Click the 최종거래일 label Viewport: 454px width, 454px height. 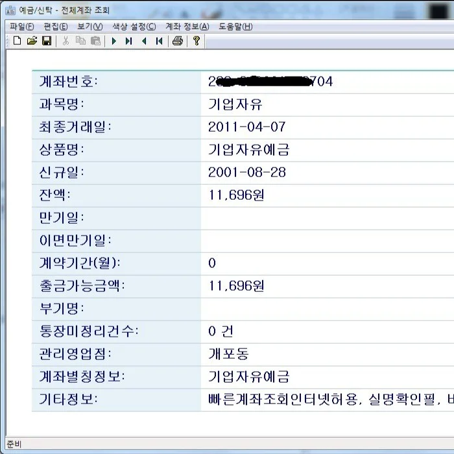click(x=75, y=127)
